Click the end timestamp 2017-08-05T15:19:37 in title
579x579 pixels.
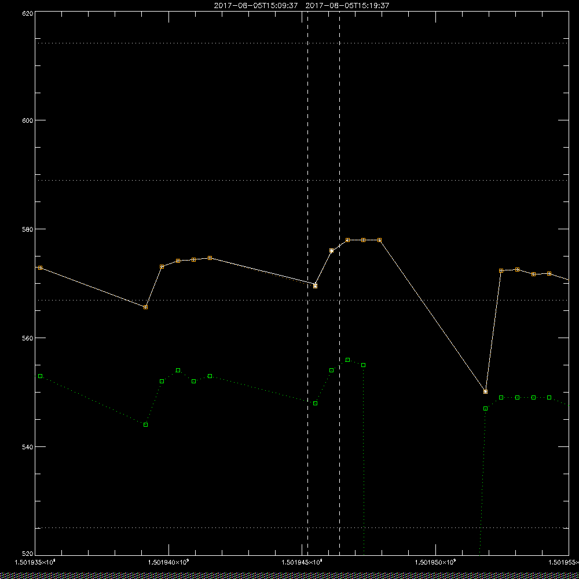(347, 6)
